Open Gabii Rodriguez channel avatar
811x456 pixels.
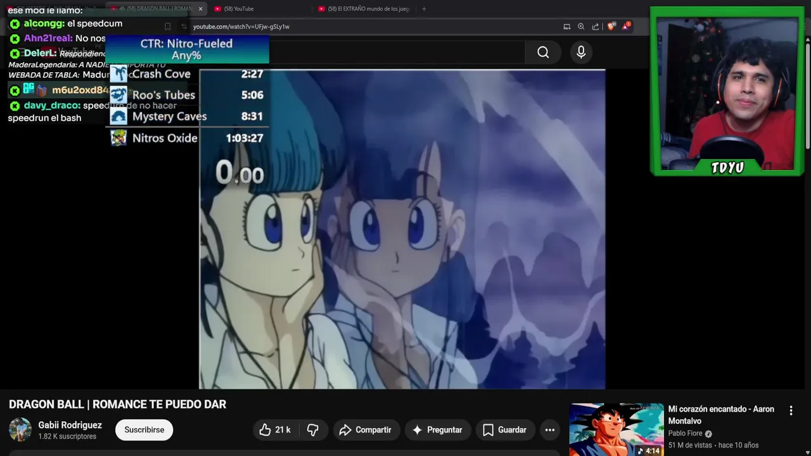tap(20, 429)
